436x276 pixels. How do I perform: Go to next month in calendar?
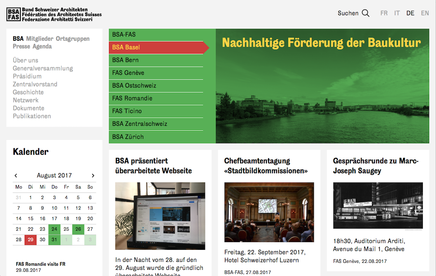coord(93,176)
